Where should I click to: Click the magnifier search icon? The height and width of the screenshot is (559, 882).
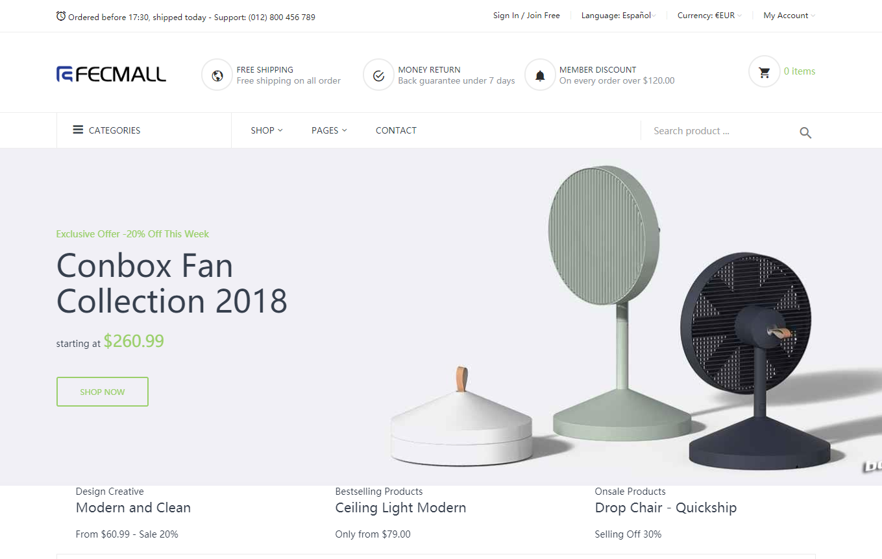click(805, 133)
